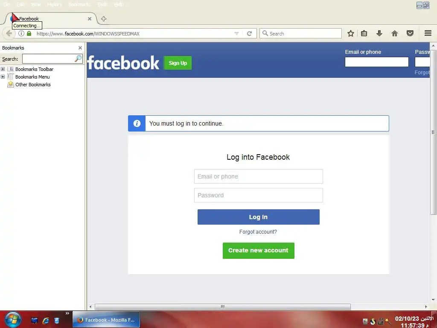
Task: Show bookmarks list toolbar icon
Action: point(364,33)
